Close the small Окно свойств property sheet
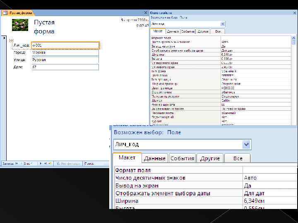This screenshot has height=223, width=298. tap(295, 13)
